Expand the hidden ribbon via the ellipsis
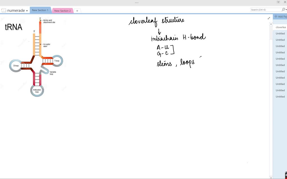The height and width of the screenshot is (179, 287). coord(136,3)
